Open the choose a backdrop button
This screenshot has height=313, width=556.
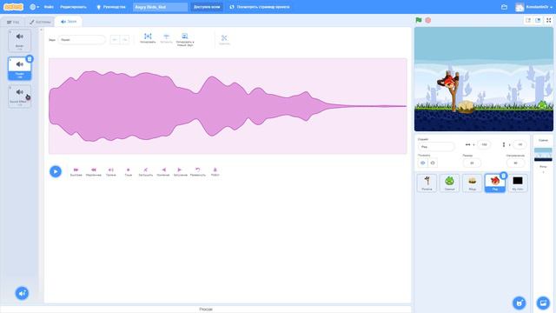(543, 303)
